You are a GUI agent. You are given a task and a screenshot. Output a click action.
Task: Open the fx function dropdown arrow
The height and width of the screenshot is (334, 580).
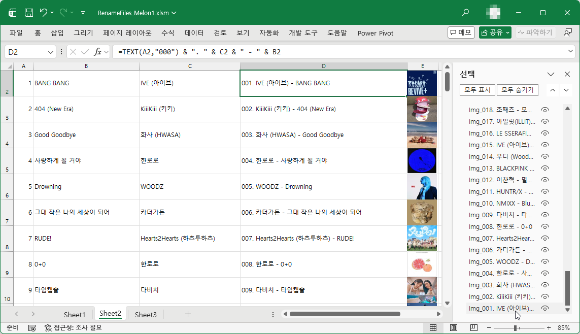(x=106, y=52)
